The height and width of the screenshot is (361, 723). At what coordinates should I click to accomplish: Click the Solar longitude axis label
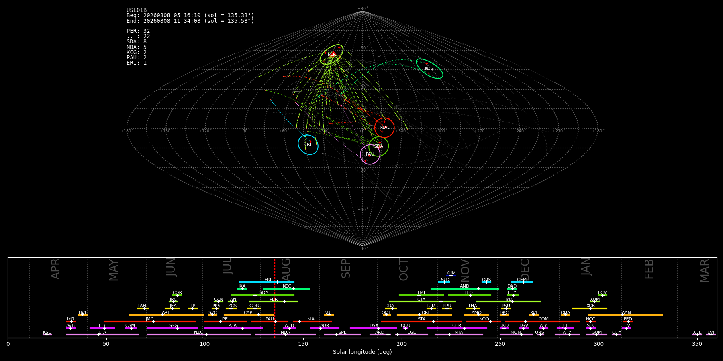click(x=362, y=352)
